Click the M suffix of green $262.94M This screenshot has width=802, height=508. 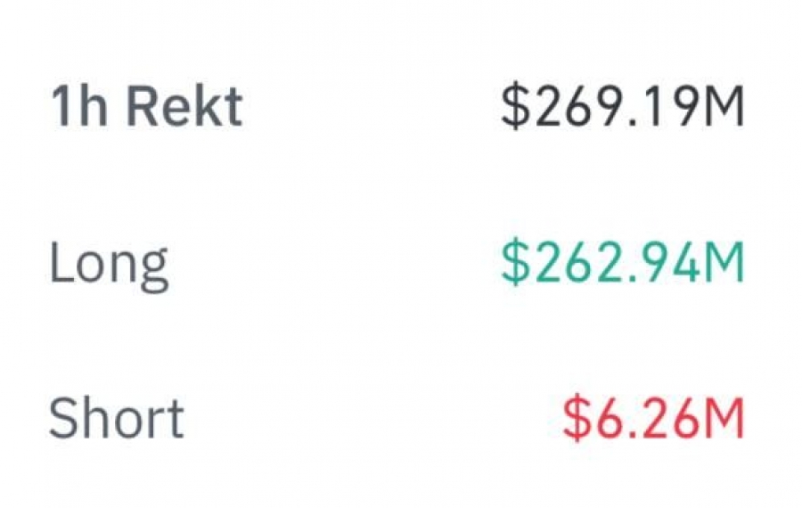point(724,262)
